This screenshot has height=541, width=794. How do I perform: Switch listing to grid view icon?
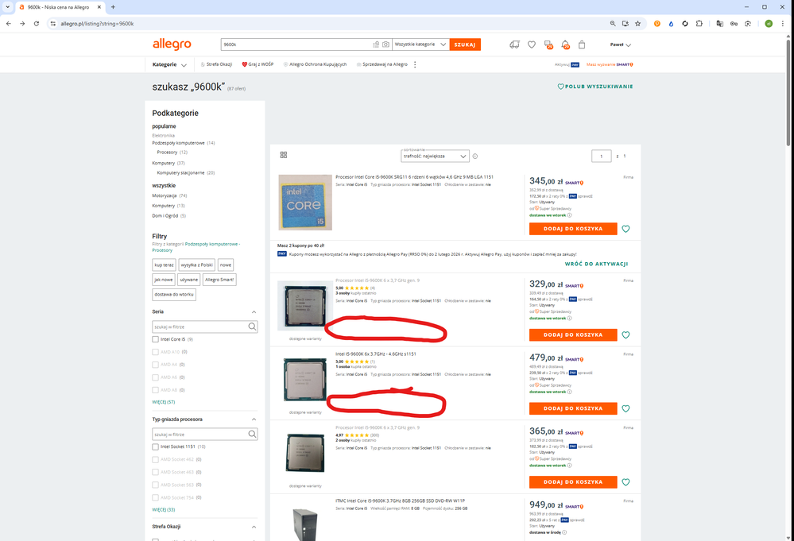coord(284,155)
